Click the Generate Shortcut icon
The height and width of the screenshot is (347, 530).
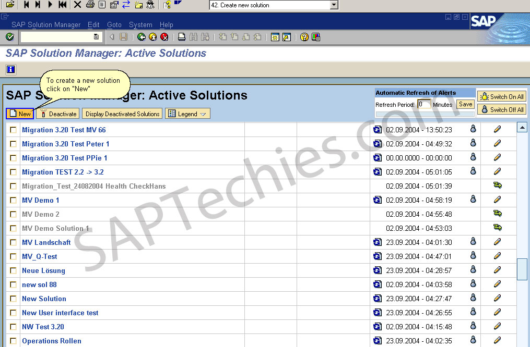click(287, 37)
